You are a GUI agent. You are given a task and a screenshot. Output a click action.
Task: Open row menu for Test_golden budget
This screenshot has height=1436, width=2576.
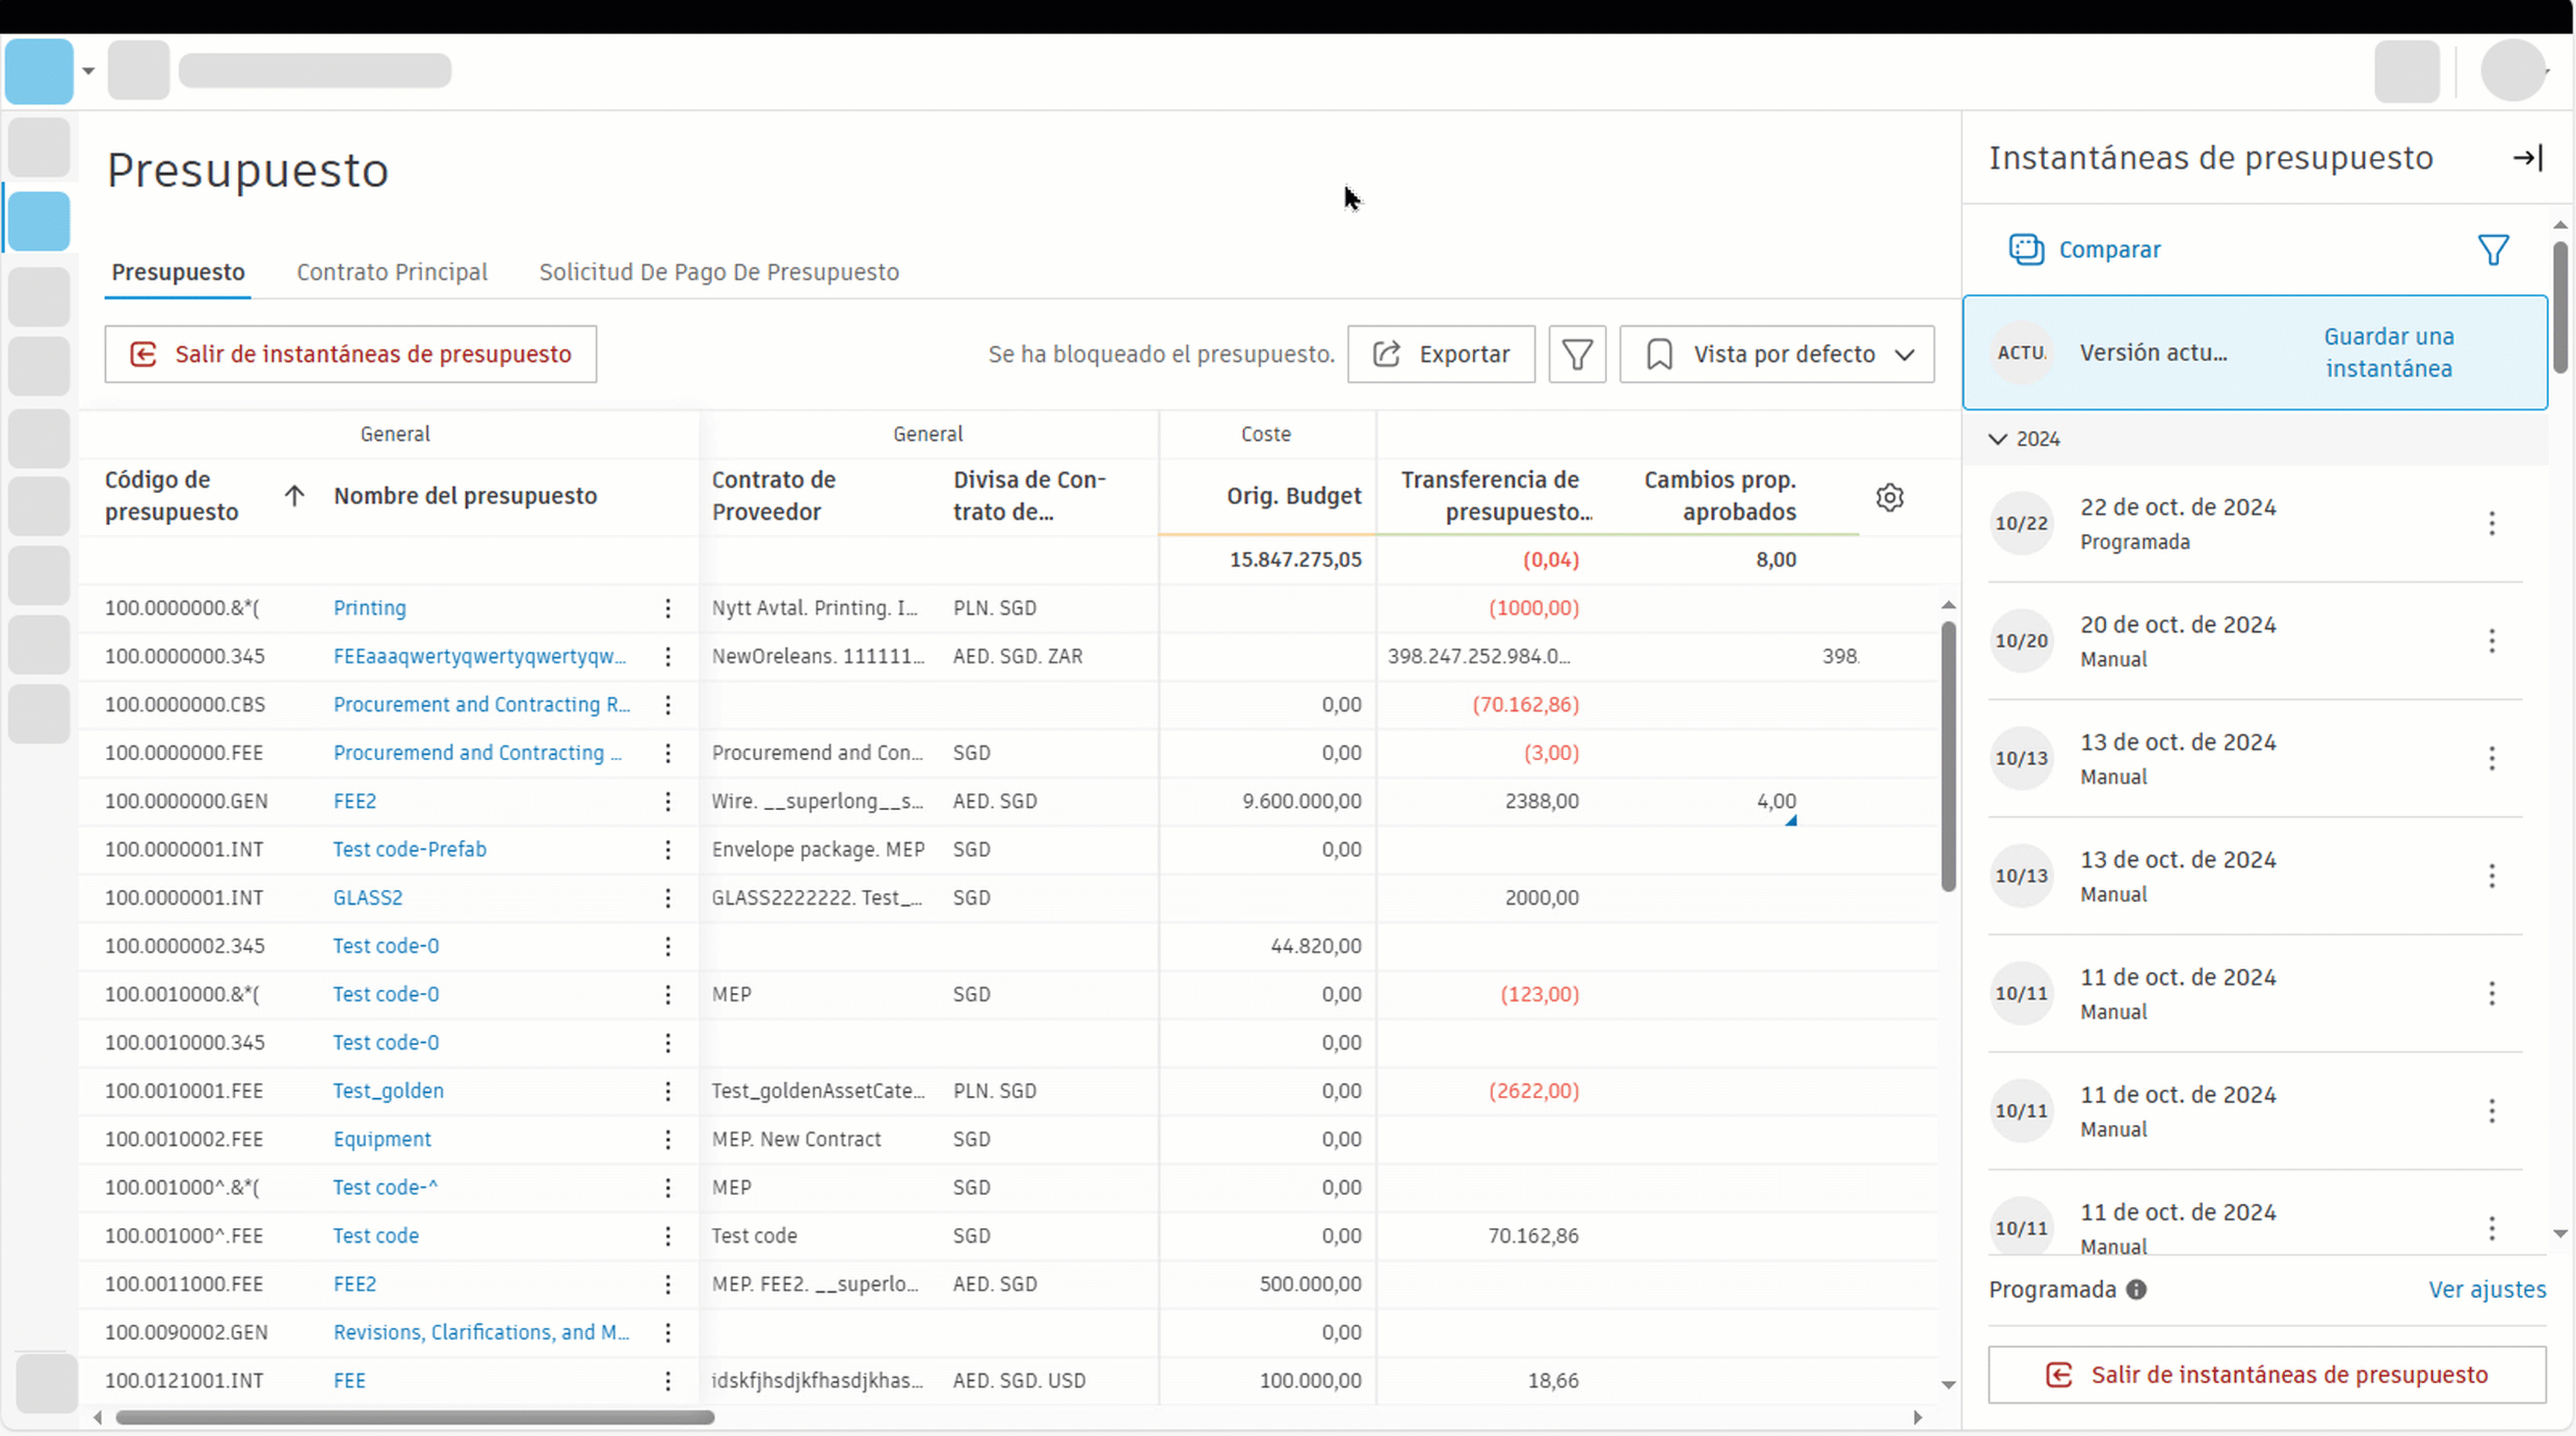[x=668, y=1091]
